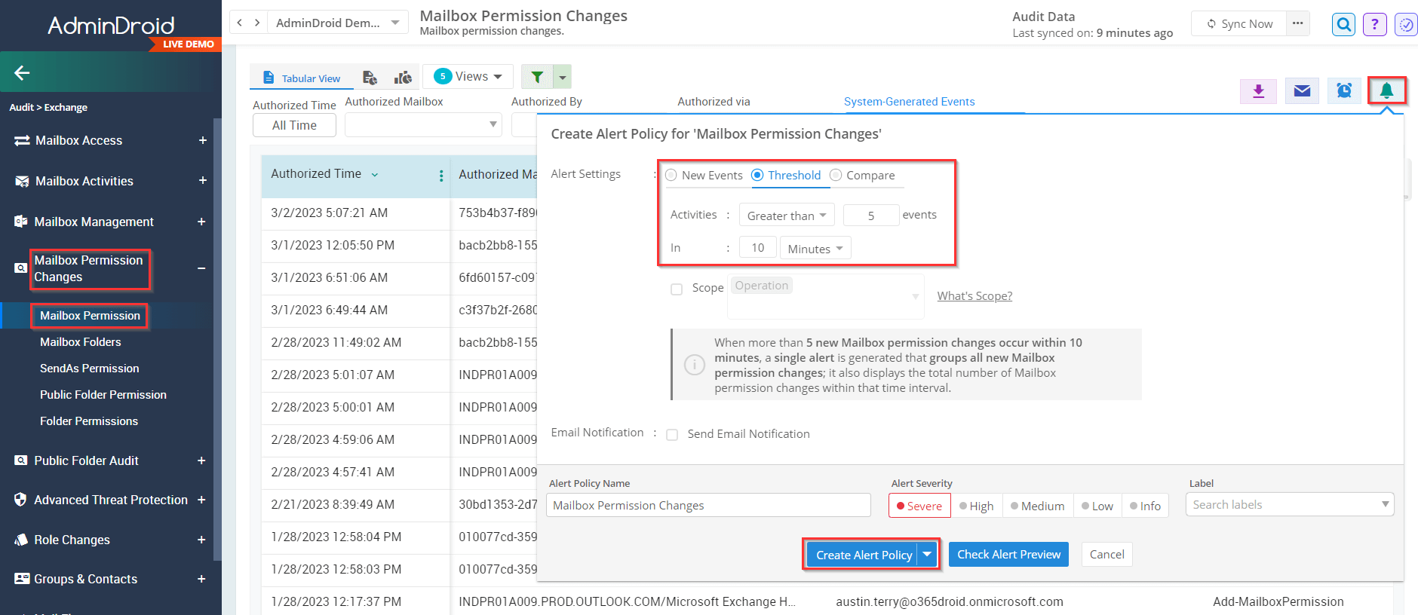Click the email envelope icon

pos(1302,91)
